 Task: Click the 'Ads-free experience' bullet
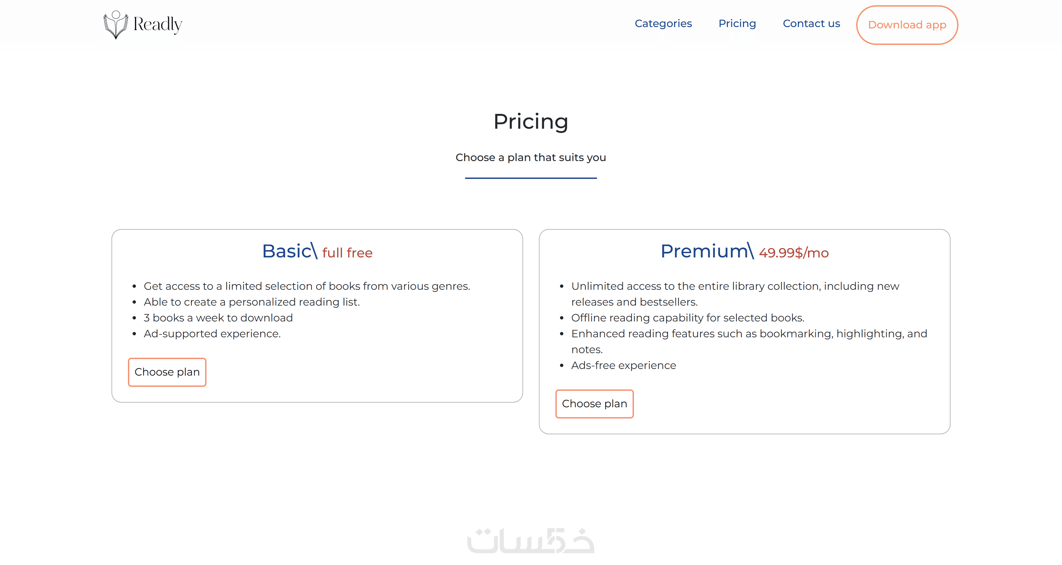click(623, 365)
